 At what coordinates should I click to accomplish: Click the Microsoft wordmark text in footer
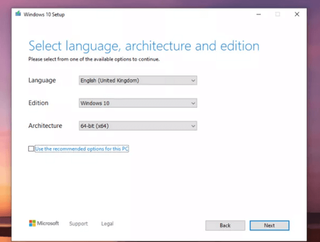click(48, 223)
